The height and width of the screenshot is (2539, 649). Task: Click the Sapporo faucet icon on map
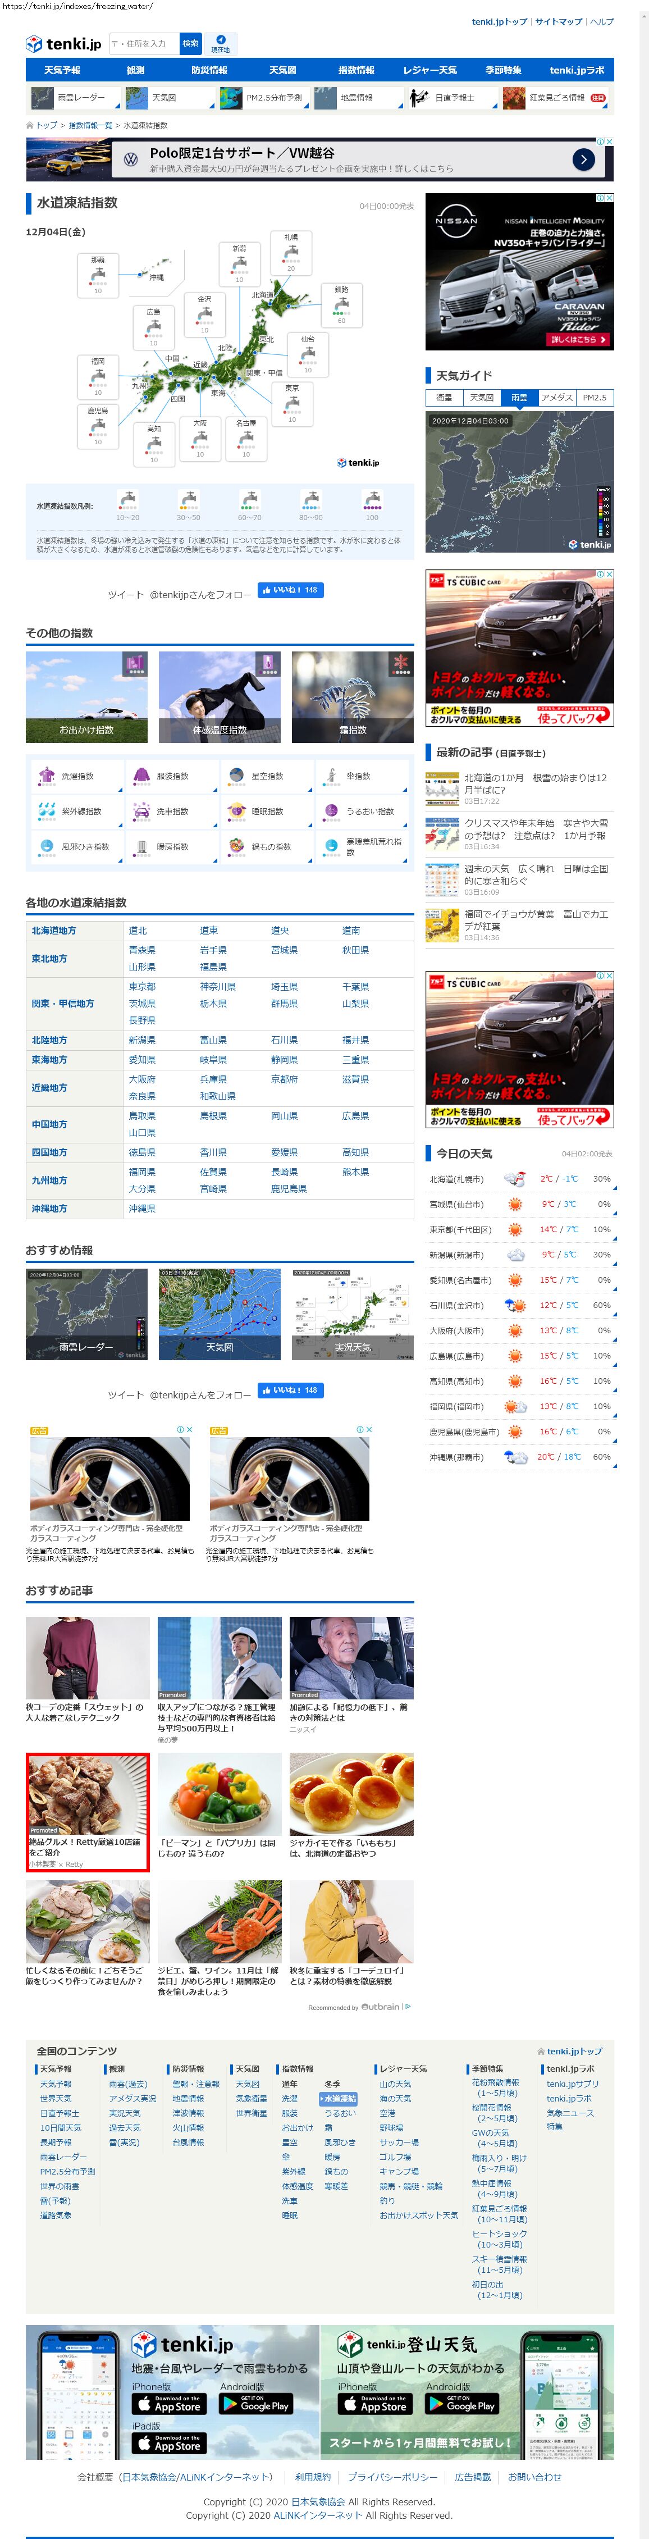pyautogui.click(x=290, y=254)
